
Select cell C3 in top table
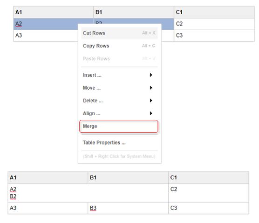coord(214,36)
